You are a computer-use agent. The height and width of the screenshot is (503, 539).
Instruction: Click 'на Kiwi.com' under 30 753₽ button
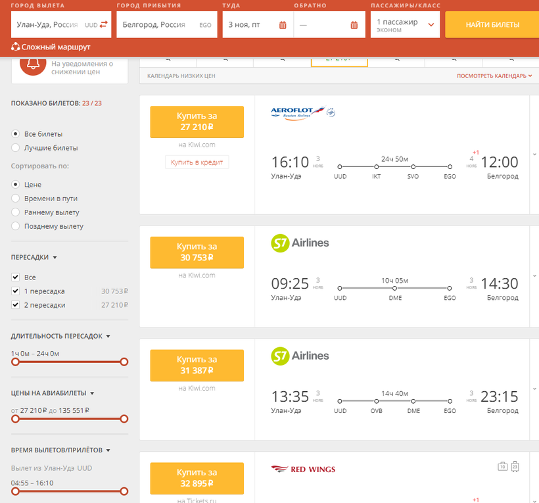[x=197, y=275]
